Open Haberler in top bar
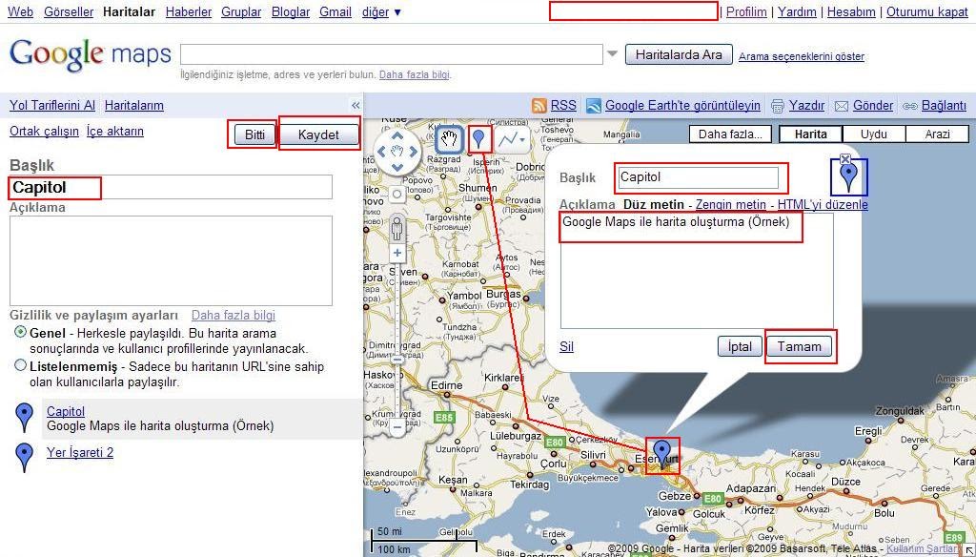 (x=189, y=11)
